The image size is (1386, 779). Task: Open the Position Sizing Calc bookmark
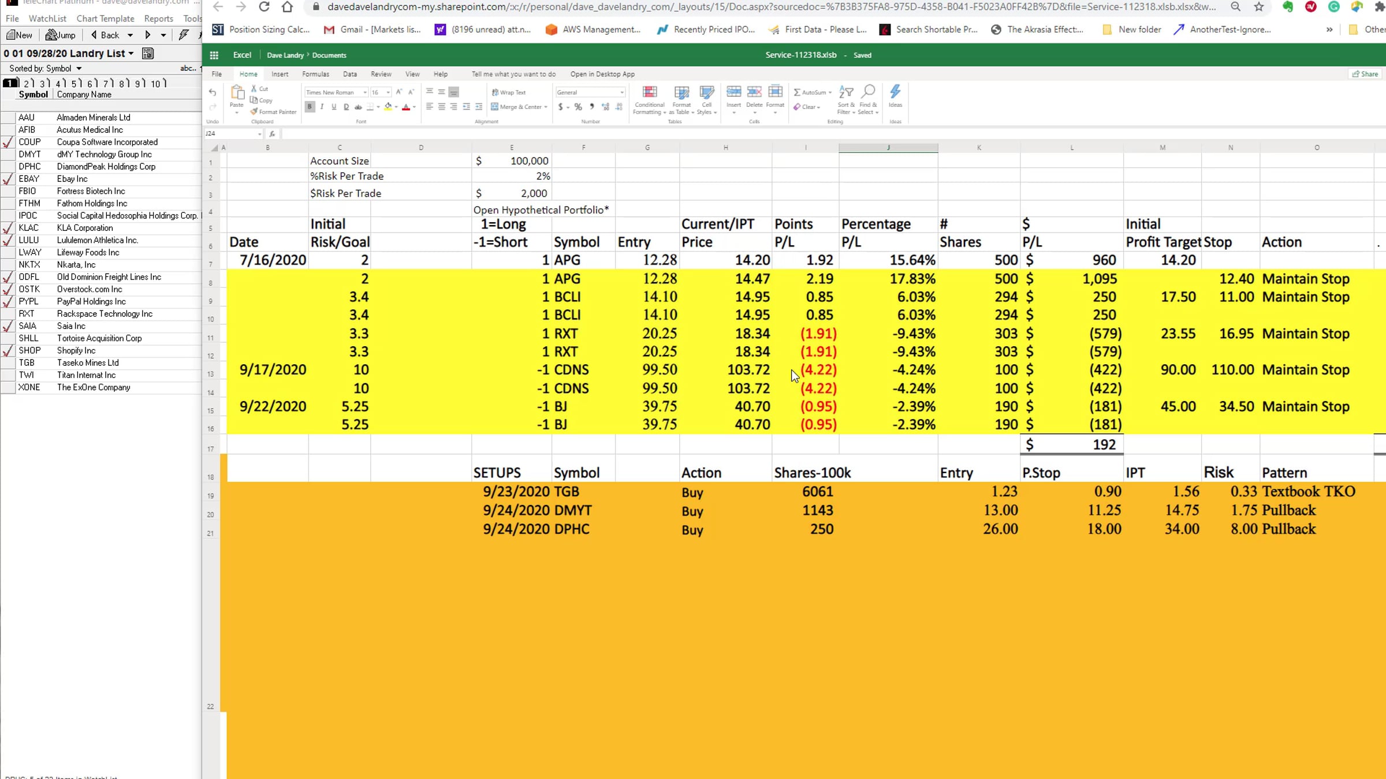click(x=261, y=29)
